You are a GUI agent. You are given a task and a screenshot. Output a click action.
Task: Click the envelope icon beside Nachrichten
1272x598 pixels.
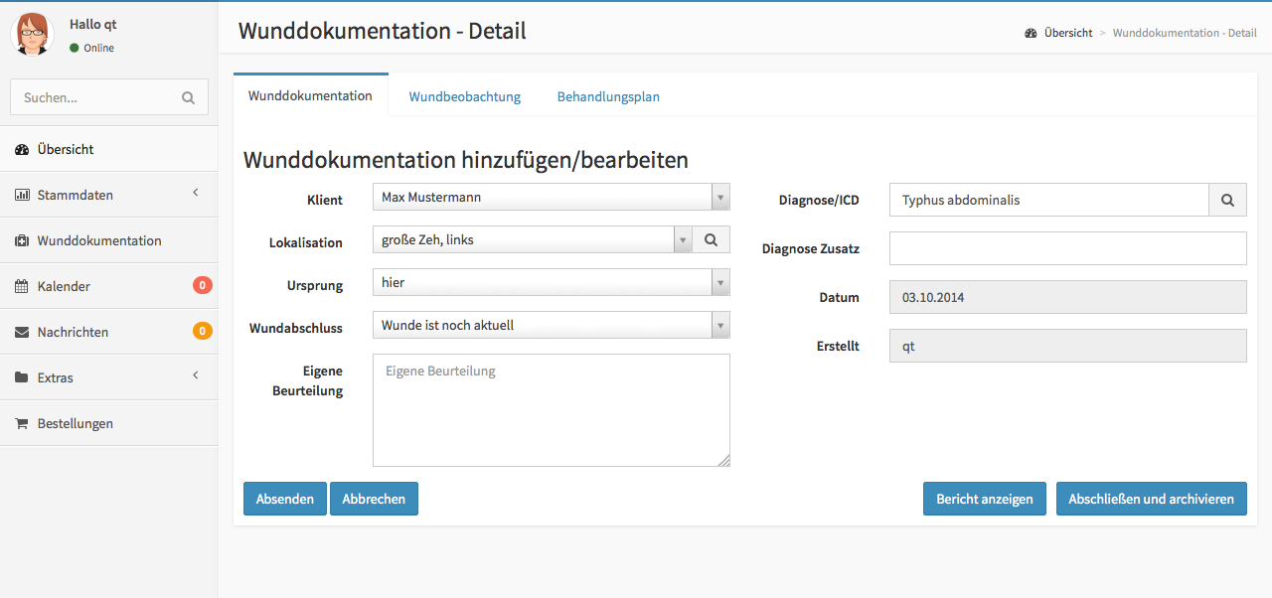point(22,332)
